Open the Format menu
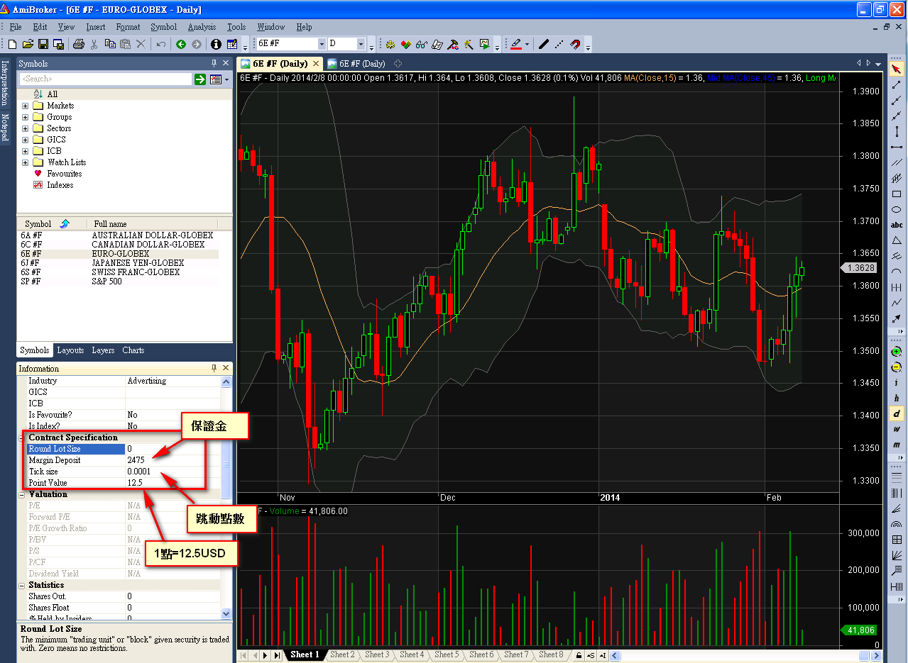The height and width of the screenshot is (663, 908). tap(128, 27)
